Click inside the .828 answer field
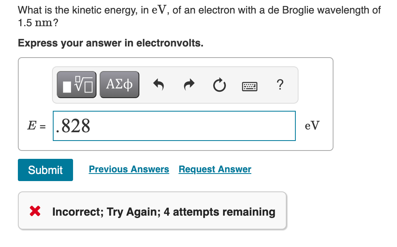Image resolution: width=397 pixels, height=247 pixels. pos(174,125)
